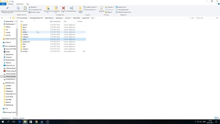The image size is (220, 124).
Task: Click 'steamapps' in the breadcrumb path
Action: [59, 18]
